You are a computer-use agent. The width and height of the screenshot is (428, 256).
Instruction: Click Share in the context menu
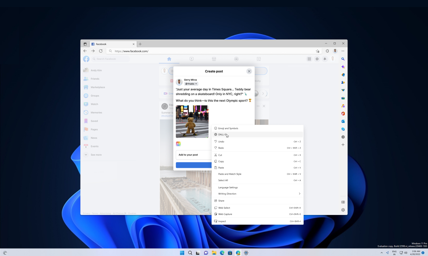point(257,201)
